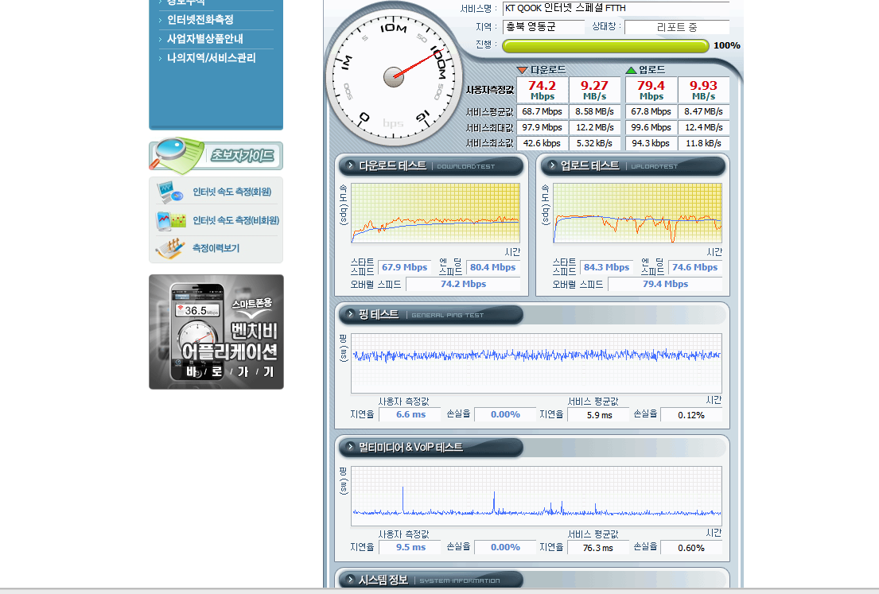
Task: Click the arrow icon in 핑 테스트 header
Action: coord(350,314)
